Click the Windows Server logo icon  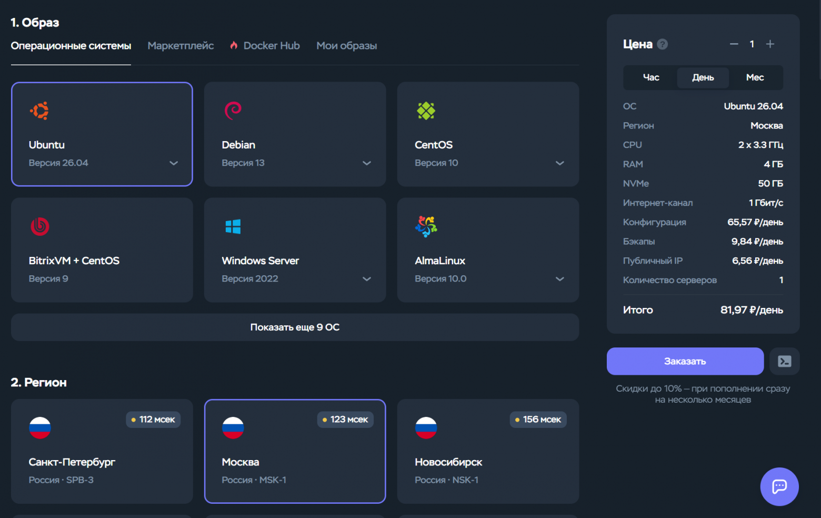point(233,226)
